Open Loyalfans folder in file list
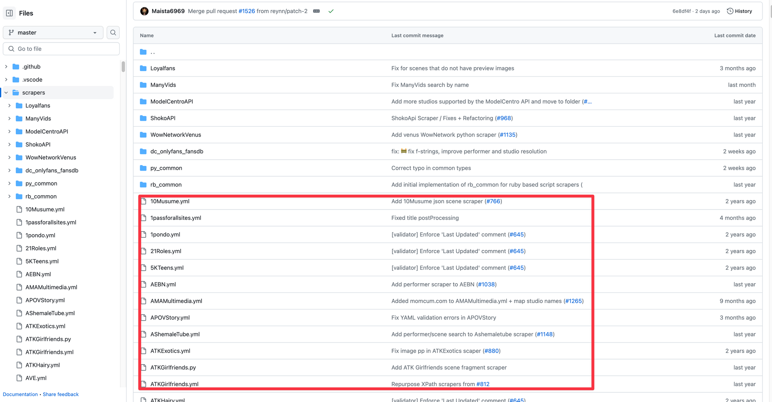 click(163, 68)
